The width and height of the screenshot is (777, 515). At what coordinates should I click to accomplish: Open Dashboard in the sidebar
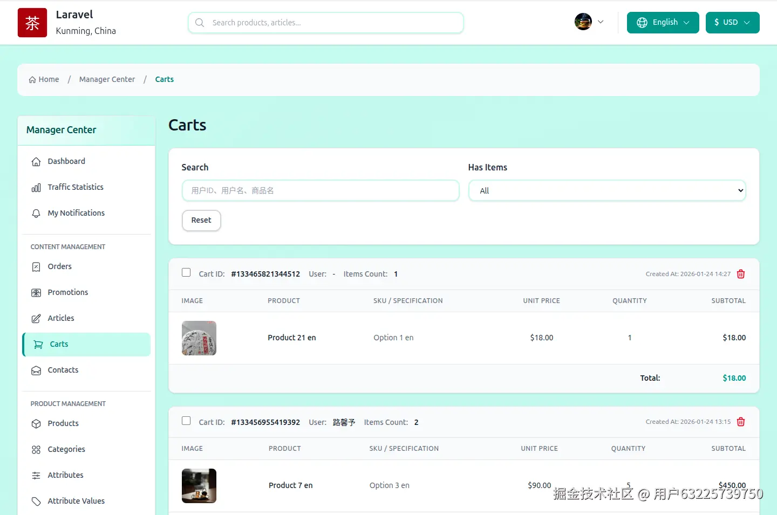click(x=86, y=161)
